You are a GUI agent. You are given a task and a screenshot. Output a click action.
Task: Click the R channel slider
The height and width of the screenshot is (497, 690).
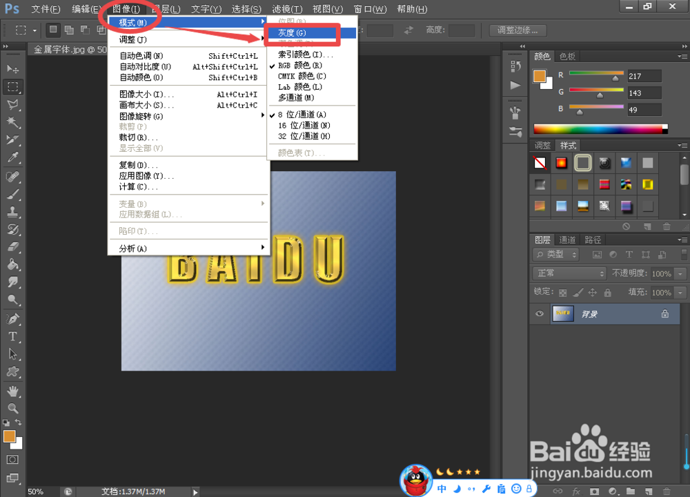596,75
